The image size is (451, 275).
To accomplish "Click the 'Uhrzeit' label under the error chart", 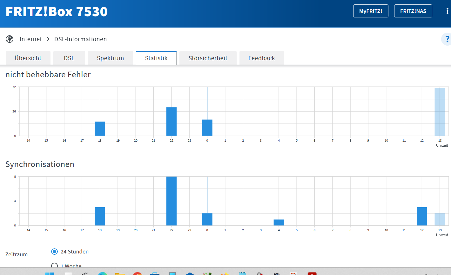I will [x=442, y=145].
